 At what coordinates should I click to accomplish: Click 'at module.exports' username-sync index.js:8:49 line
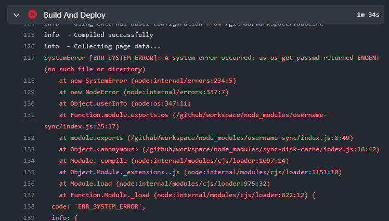(206, 138)
